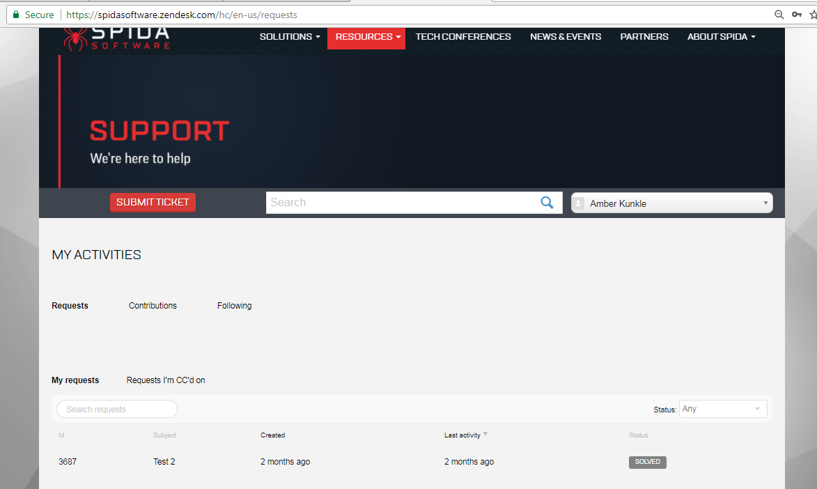817x489 pixels.
Task: Open the Resources menu item
Action: (366, 37)
